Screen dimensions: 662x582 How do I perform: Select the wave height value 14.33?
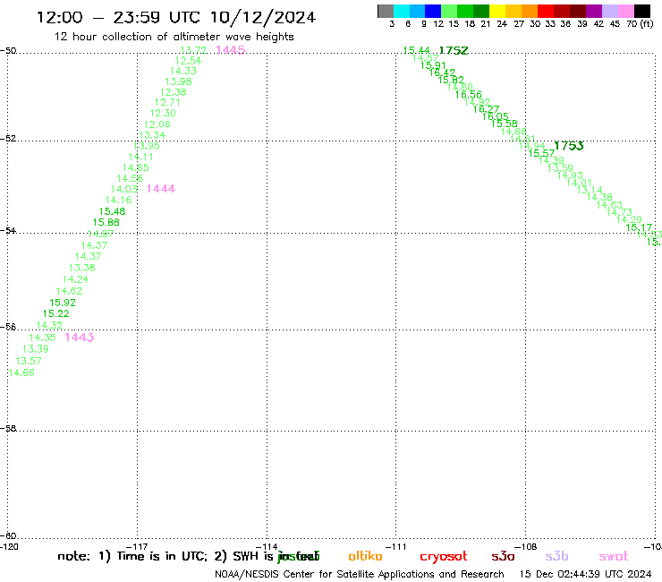(x=183, y=71)
